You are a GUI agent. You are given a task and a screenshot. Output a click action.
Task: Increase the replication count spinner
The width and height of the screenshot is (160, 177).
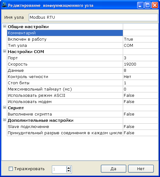pos(68,168)
